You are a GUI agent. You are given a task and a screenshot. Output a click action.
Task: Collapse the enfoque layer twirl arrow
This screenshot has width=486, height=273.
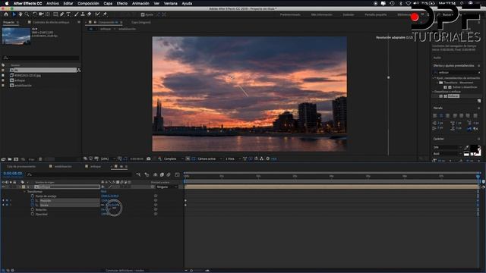pos(20,187)
